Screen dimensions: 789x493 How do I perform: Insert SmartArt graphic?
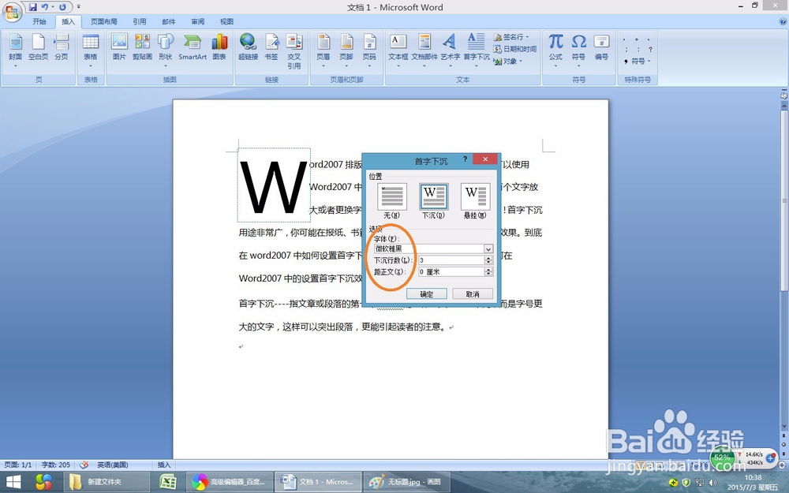coord(193,48)
